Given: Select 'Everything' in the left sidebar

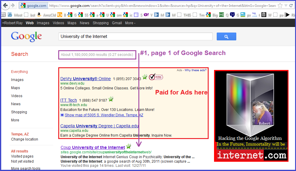Looking at the screenshot, I should point(20,71).
